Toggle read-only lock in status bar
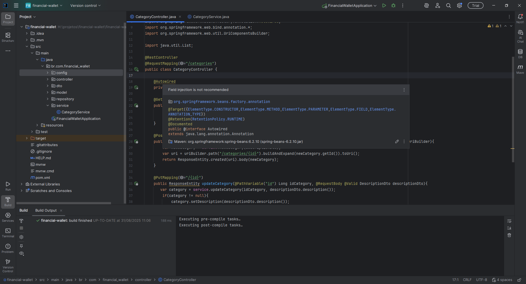This screenshot has width=526, height=284. pos(519,280)
